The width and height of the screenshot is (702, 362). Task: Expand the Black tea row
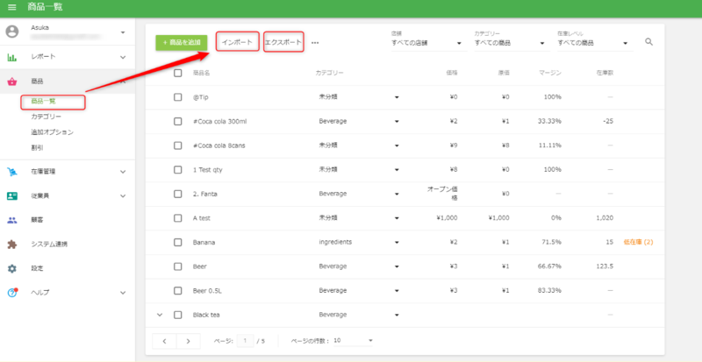[x=160, y=315]
